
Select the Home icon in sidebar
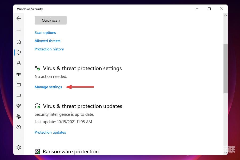pyautogui.click(x=18, y=42)
